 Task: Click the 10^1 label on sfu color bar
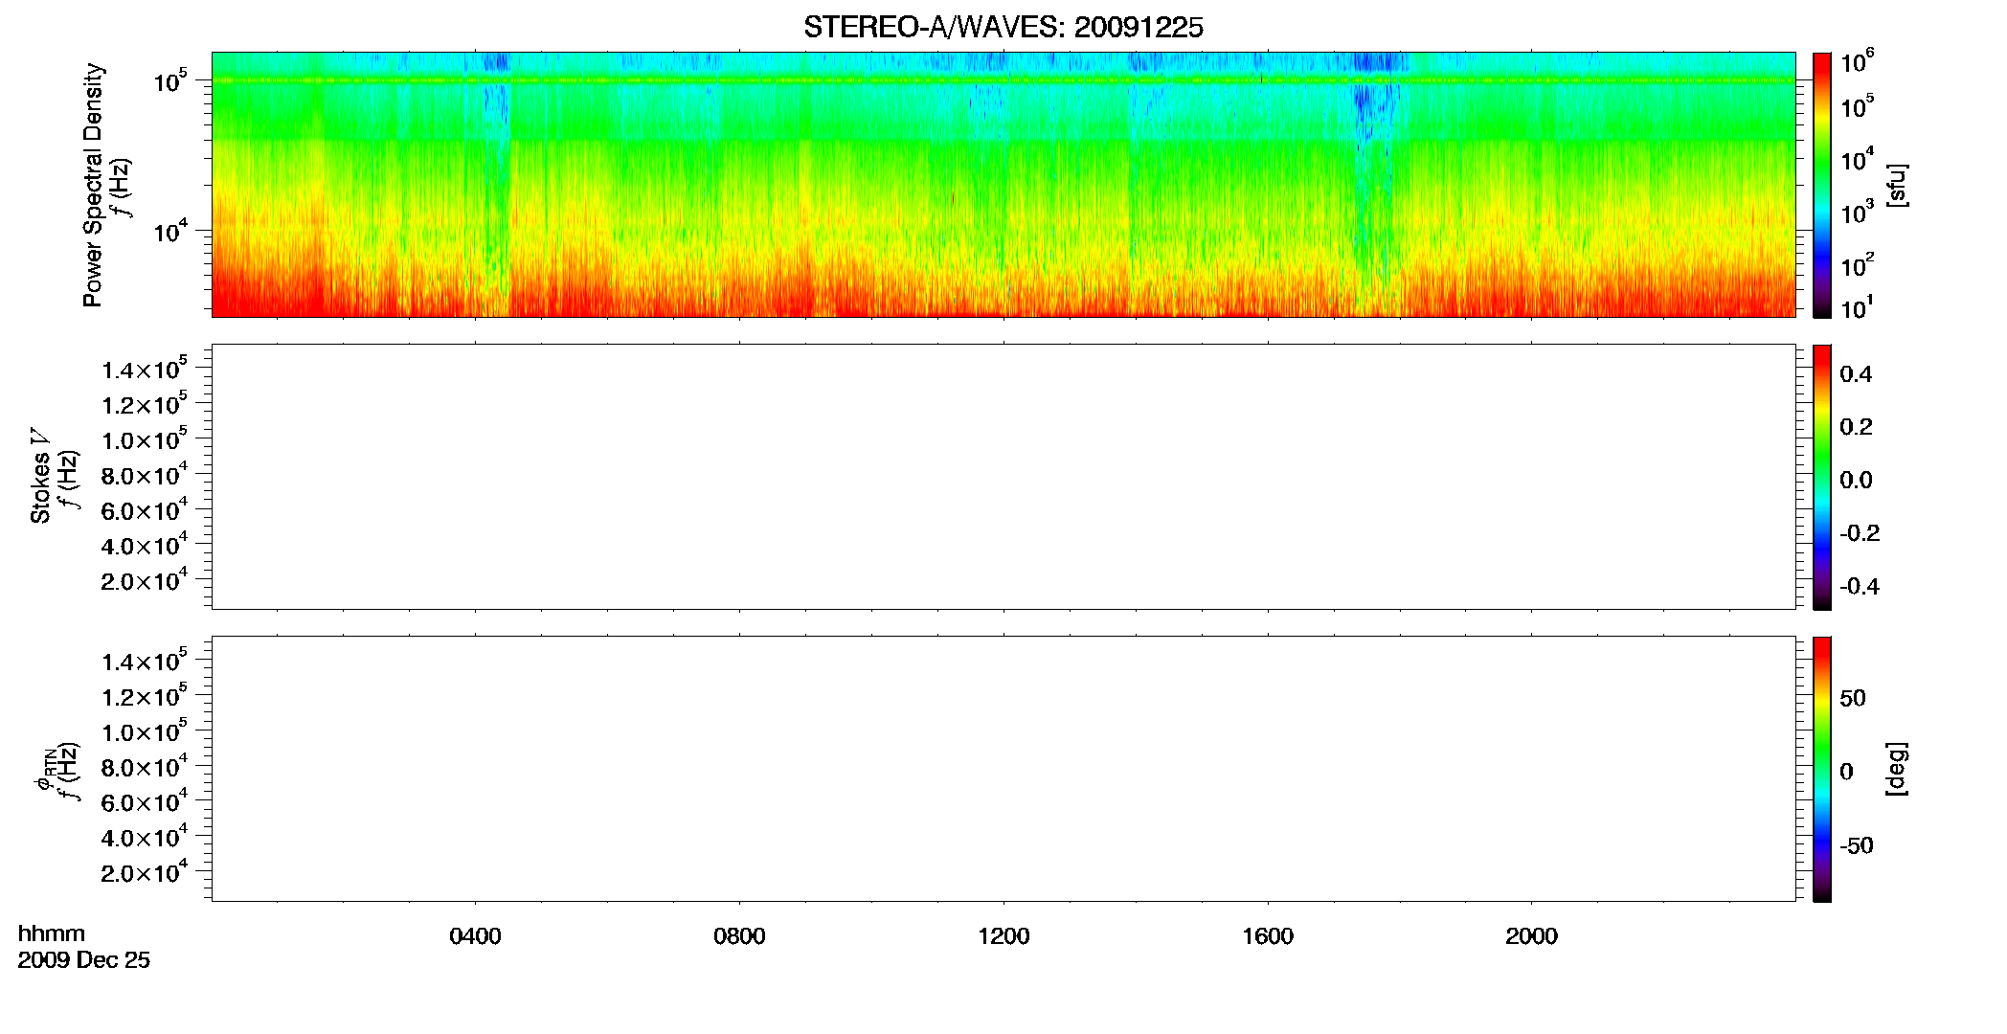1858,308
